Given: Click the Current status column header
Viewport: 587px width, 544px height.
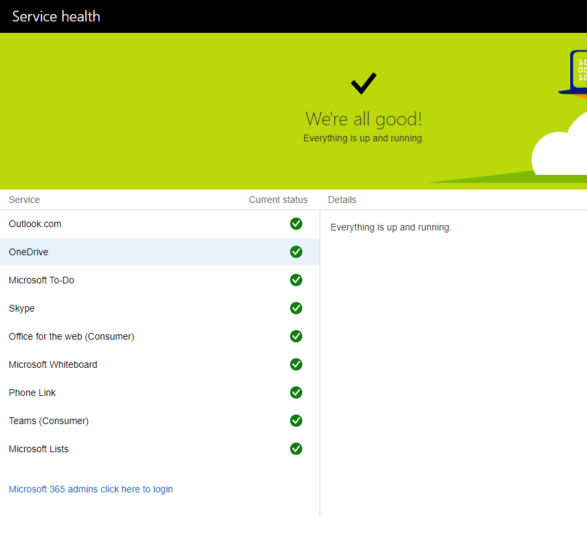Looking at the screenshot, I should coord(278,200).
